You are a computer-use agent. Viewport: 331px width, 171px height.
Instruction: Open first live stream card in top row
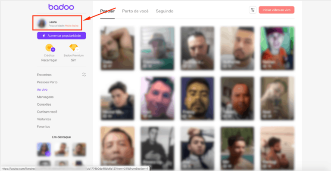click(117, 48)
